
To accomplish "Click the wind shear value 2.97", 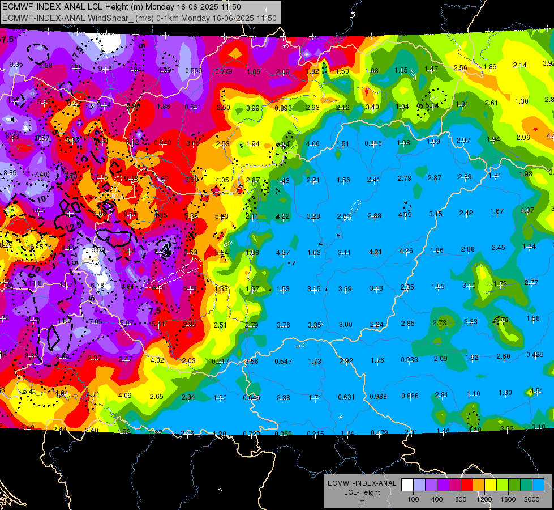I will [x=463, y=141].
